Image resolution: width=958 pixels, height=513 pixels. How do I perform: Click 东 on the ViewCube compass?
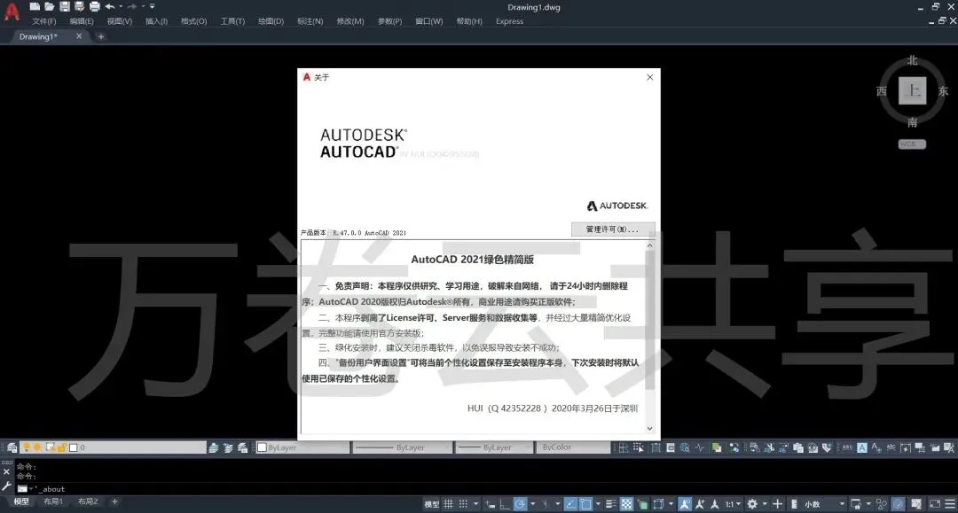click(943, 91)
